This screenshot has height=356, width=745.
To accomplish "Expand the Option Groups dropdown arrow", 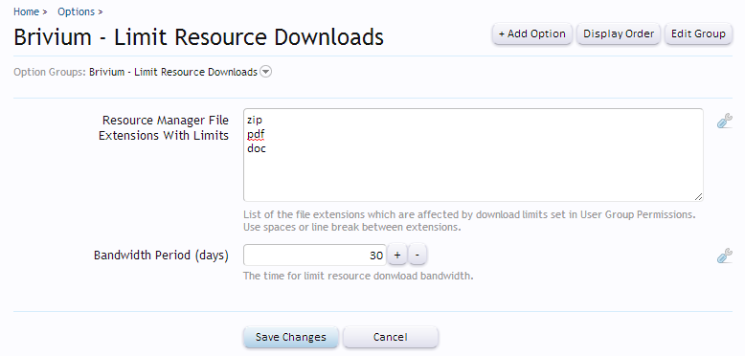I will [266, 72].
